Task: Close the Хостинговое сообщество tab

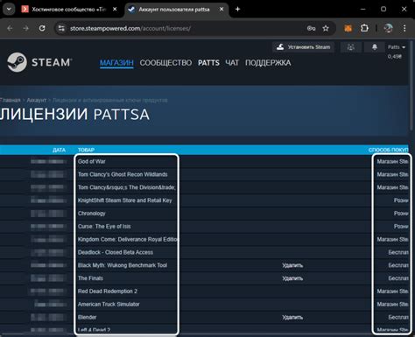Action: click(115, 10)
